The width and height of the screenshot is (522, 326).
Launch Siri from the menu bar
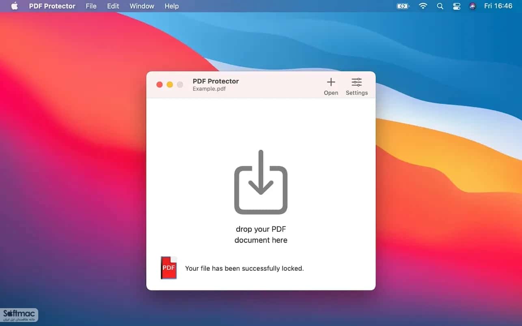472,6
